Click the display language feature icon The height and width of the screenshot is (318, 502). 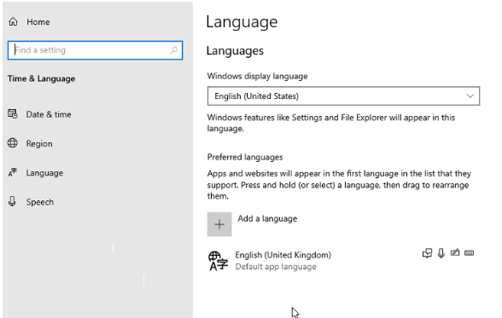coord(427,253)
